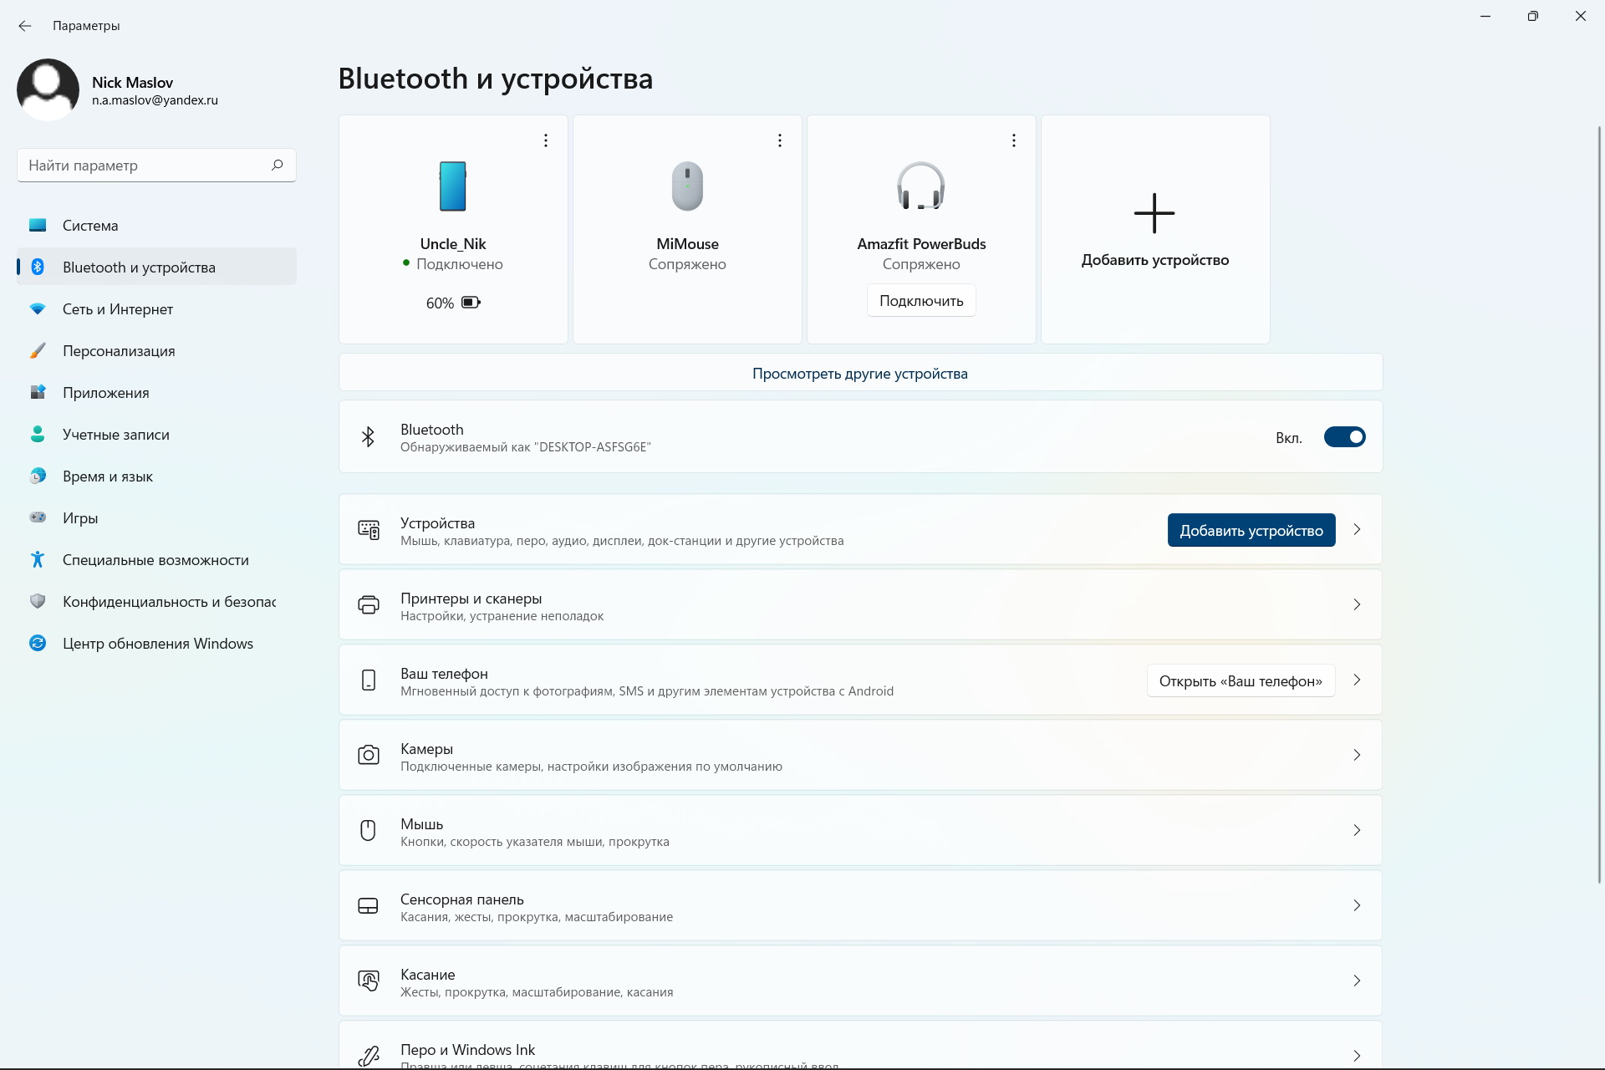The height and width of the screenshot is (1070, 1605).
Task: Click the blue Добавить устройство button
Action: (x=1251, y=531)
